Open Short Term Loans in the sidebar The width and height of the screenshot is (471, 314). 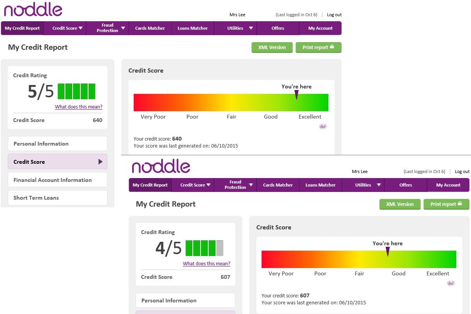click(58, 198)
